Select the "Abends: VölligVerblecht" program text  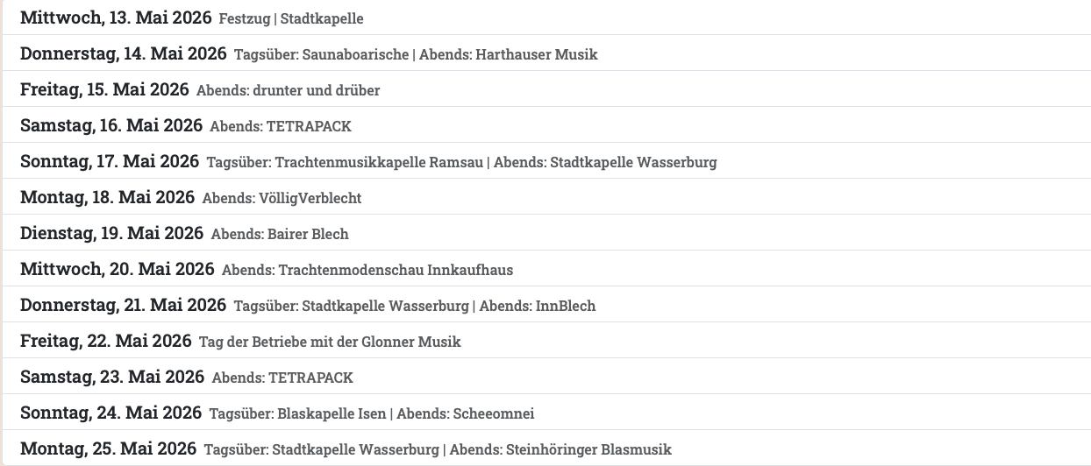[x=282, y=198]
